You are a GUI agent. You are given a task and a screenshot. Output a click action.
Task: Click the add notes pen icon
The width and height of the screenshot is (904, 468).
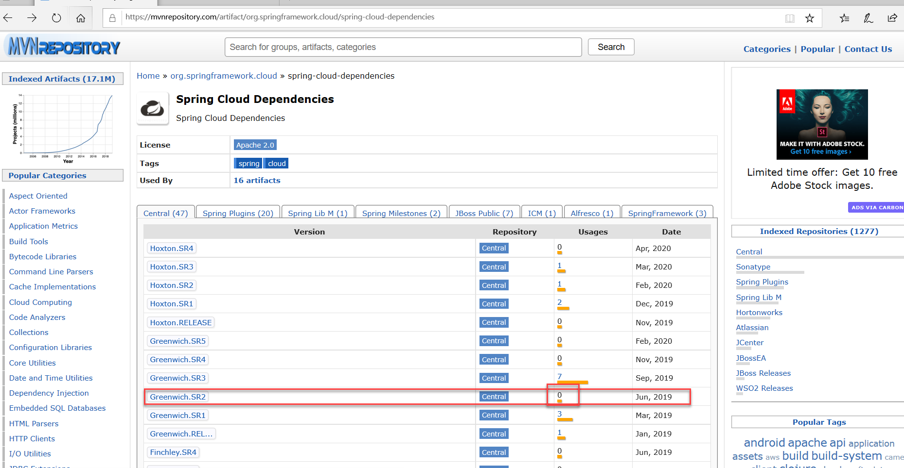tap(869, 18)
